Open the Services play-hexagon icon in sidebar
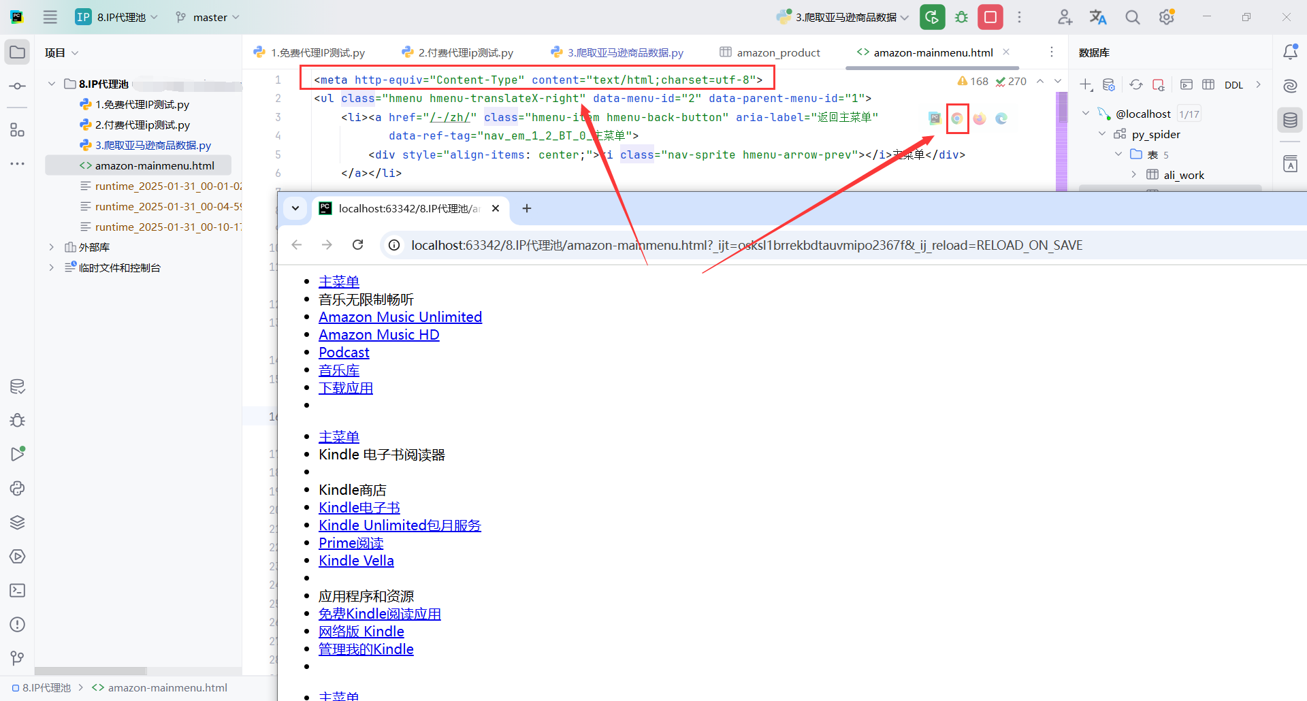The height and width of the screenshot is (701, 1307). tap(17, 556)
